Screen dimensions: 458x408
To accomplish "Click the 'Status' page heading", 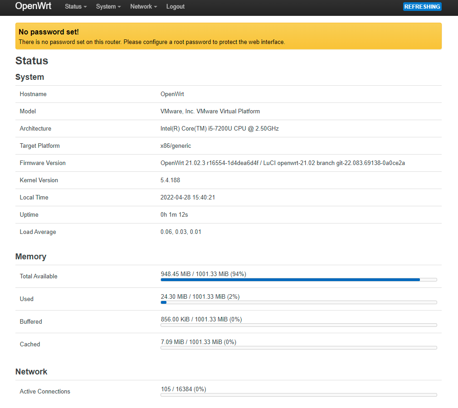I will coord(32,61).
